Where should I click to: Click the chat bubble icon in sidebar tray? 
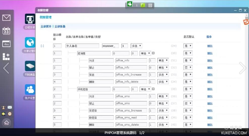[3, 114]
